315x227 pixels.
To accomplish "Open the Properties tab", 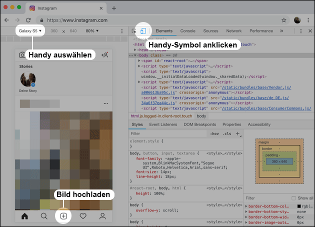I will (x=232, y=124).
